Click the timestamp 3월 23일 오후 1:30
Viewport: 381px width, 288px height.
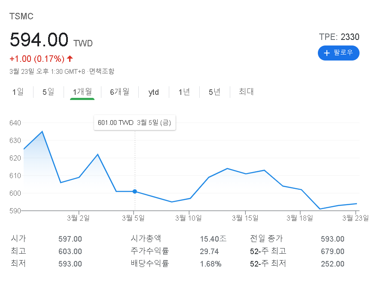click(x=47, y=71)
